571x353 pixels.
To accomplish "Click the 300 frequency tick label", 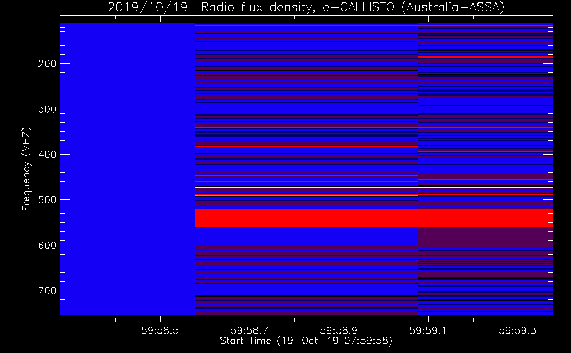I will coord(47,109).
